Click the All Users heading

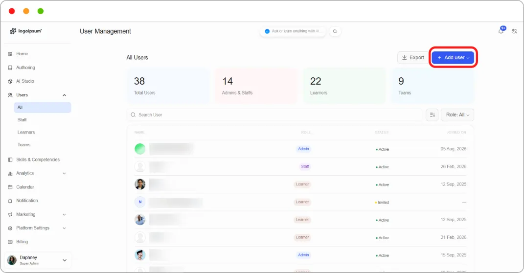(137, 57)
